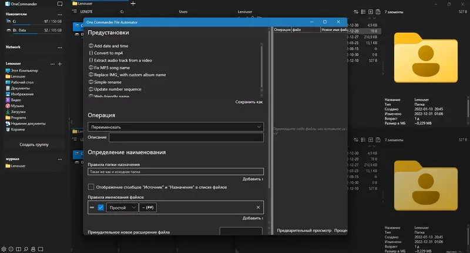The width and height of the screenshot is (470, 253).
Task: Toggle the Отображение столбцов Источник и Назначение checkbox
Action: [91, 187]
